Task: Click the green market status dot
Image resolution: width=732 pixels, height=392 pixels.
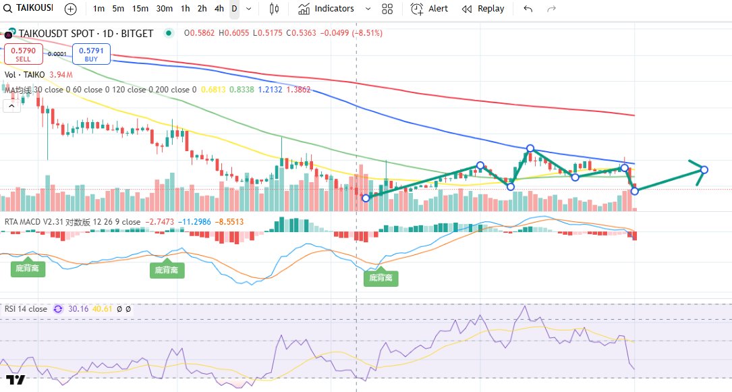Action: point(169,33)
